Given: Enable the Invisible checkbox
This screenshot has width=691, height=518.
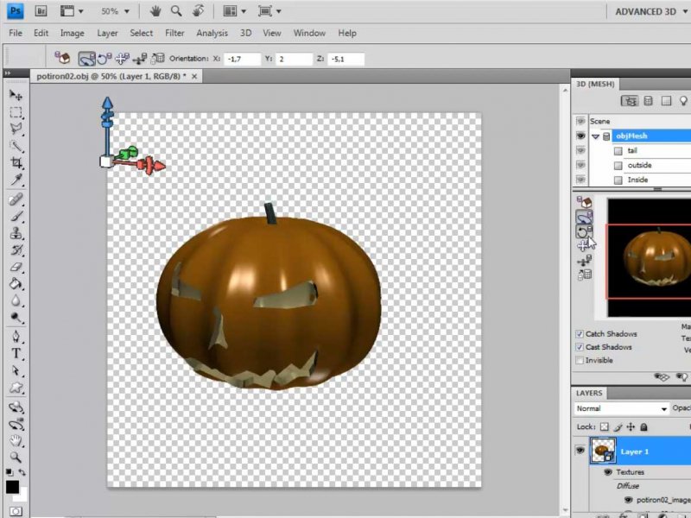Looking at the screenshot, I should click(580, 360).
